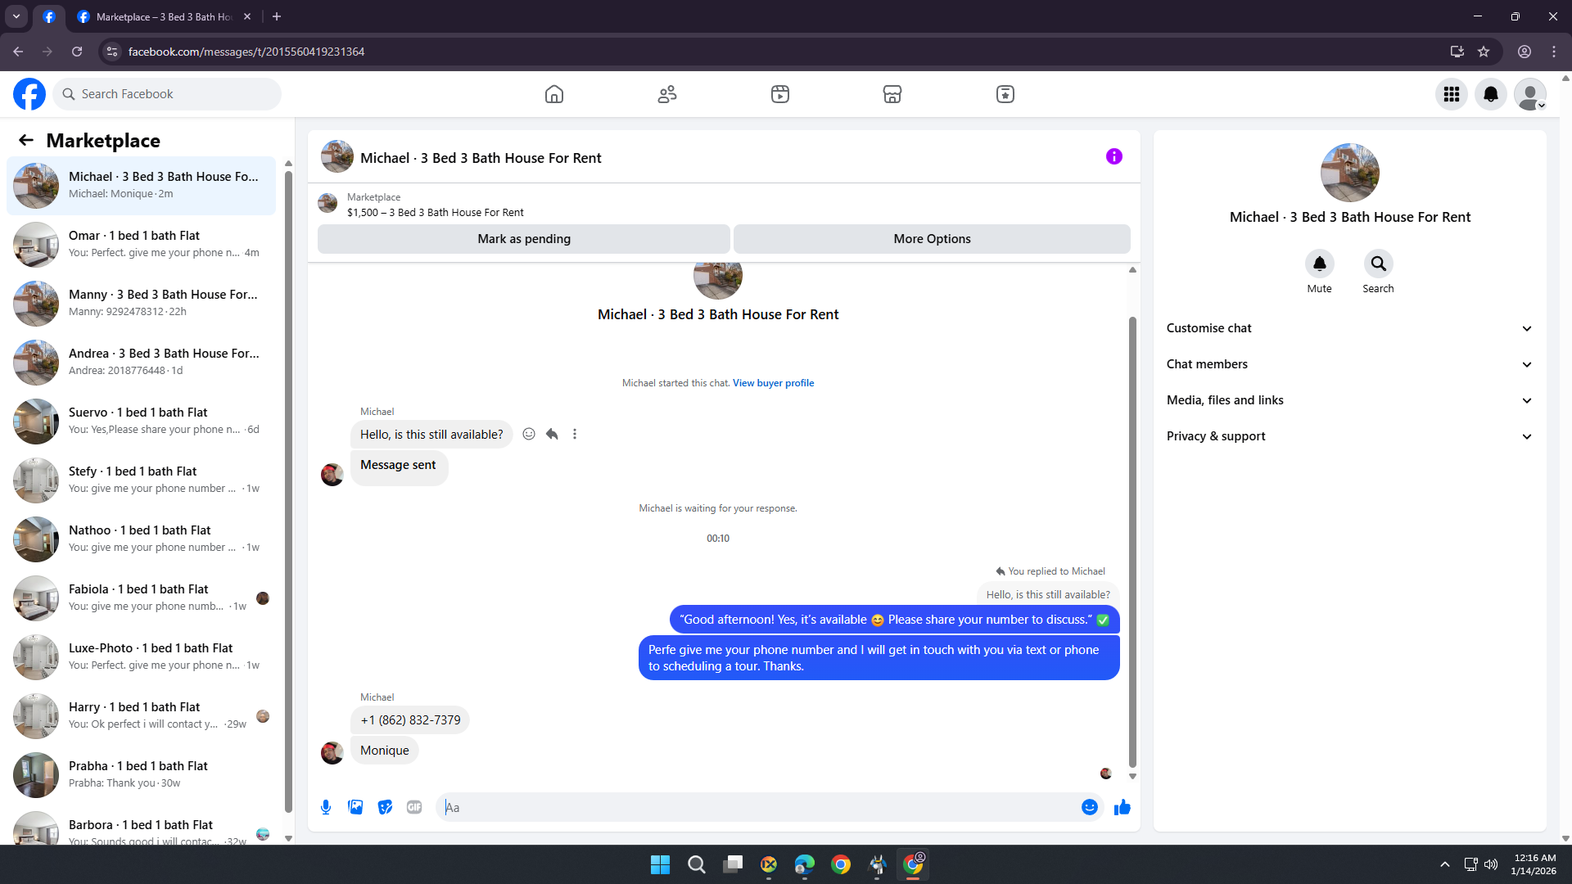This screenshot has width=1572, height=884.
Task: Mute this chat with the bell button
Action: [1319, 264]
